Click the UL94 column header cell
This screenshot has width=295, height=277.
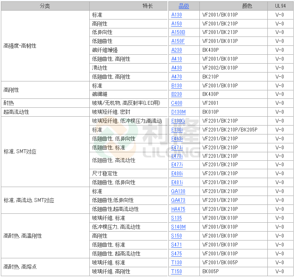[280, 6]
